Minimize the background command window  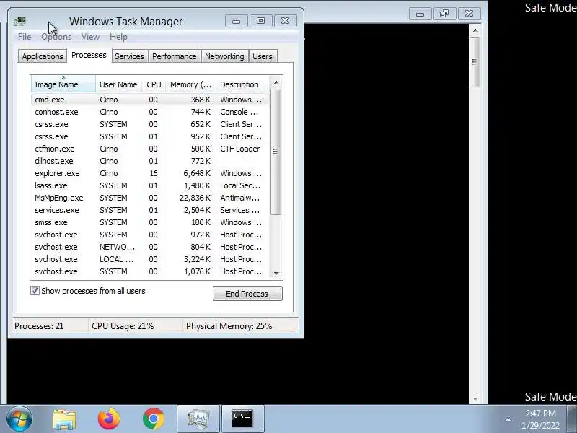click(x=420, y=14)
